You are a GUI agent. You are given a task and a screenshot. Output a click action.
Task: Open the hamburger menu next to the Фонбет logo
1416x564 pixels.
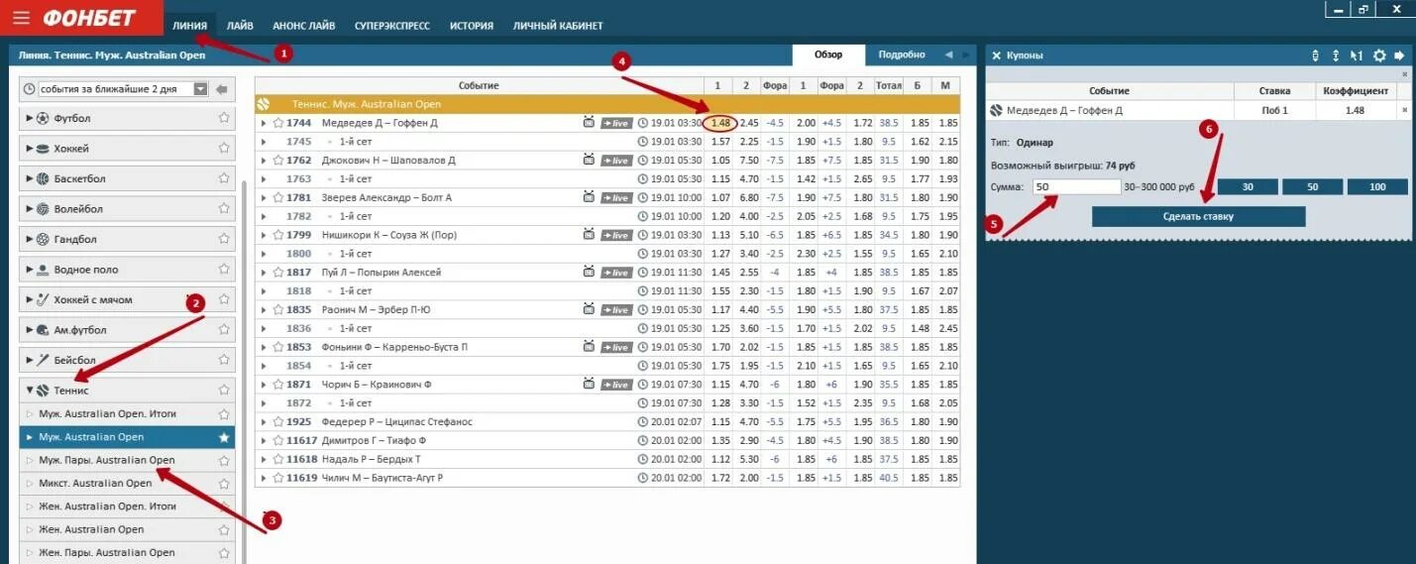click(x=22, y=18)
